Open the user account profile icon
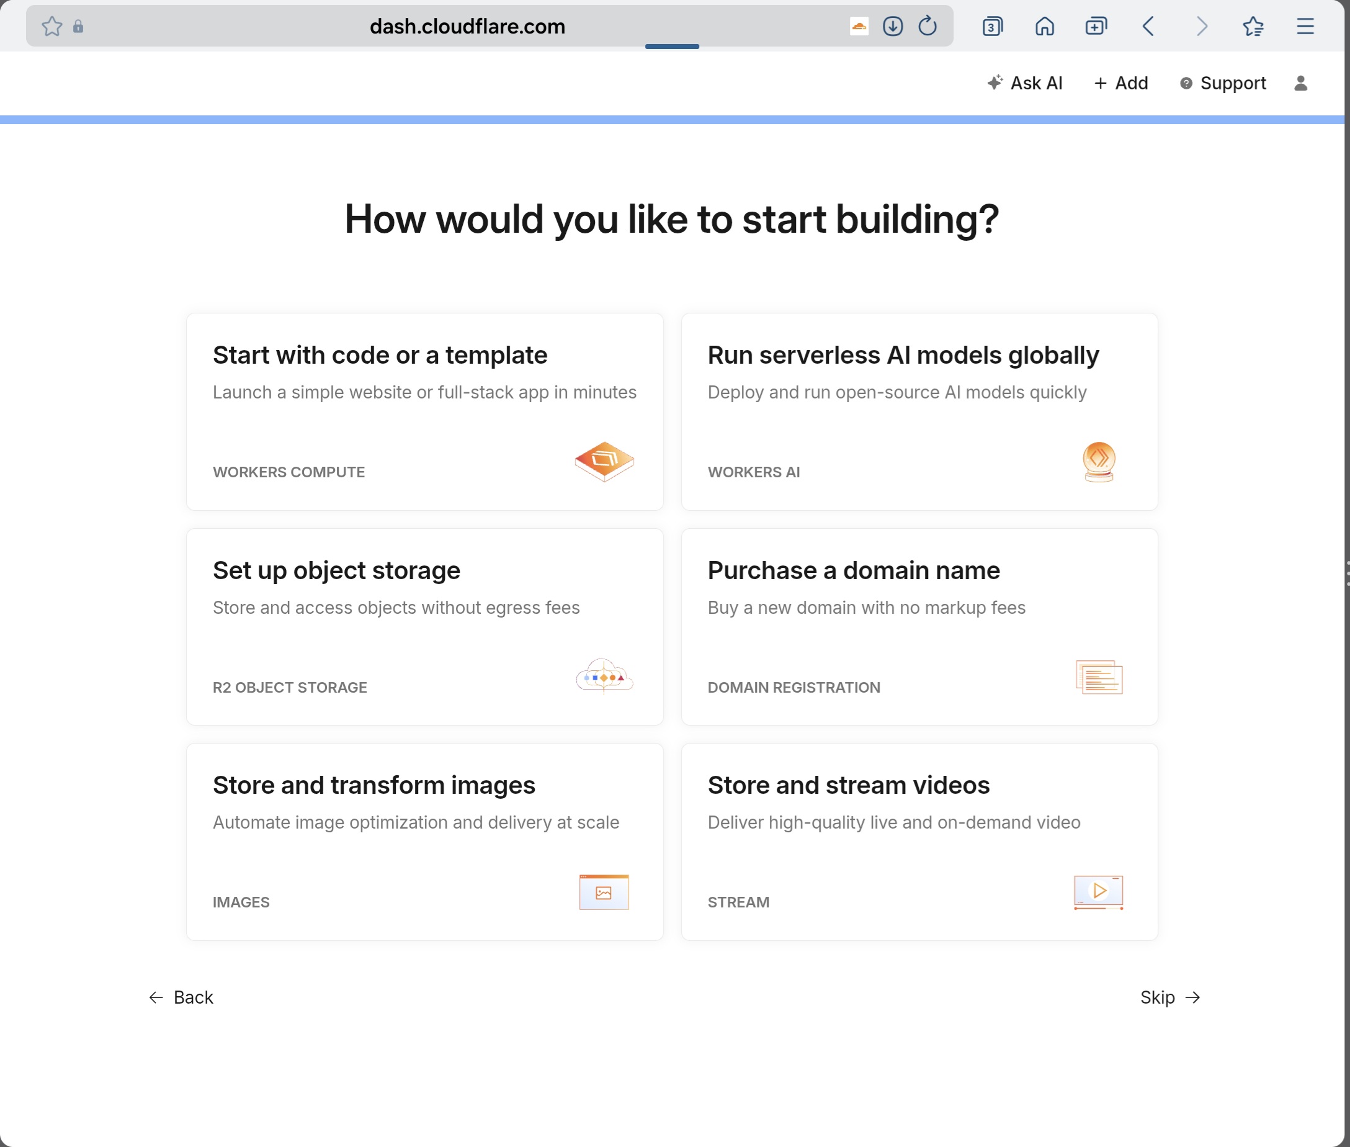 pos(1300,83)
